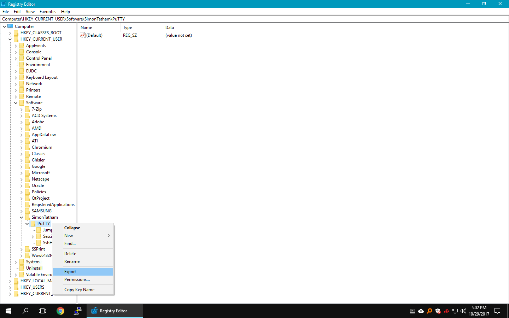Expand the HKEY_USERS key
Viewport: 509px width, 318px height.
pos(10,287)
